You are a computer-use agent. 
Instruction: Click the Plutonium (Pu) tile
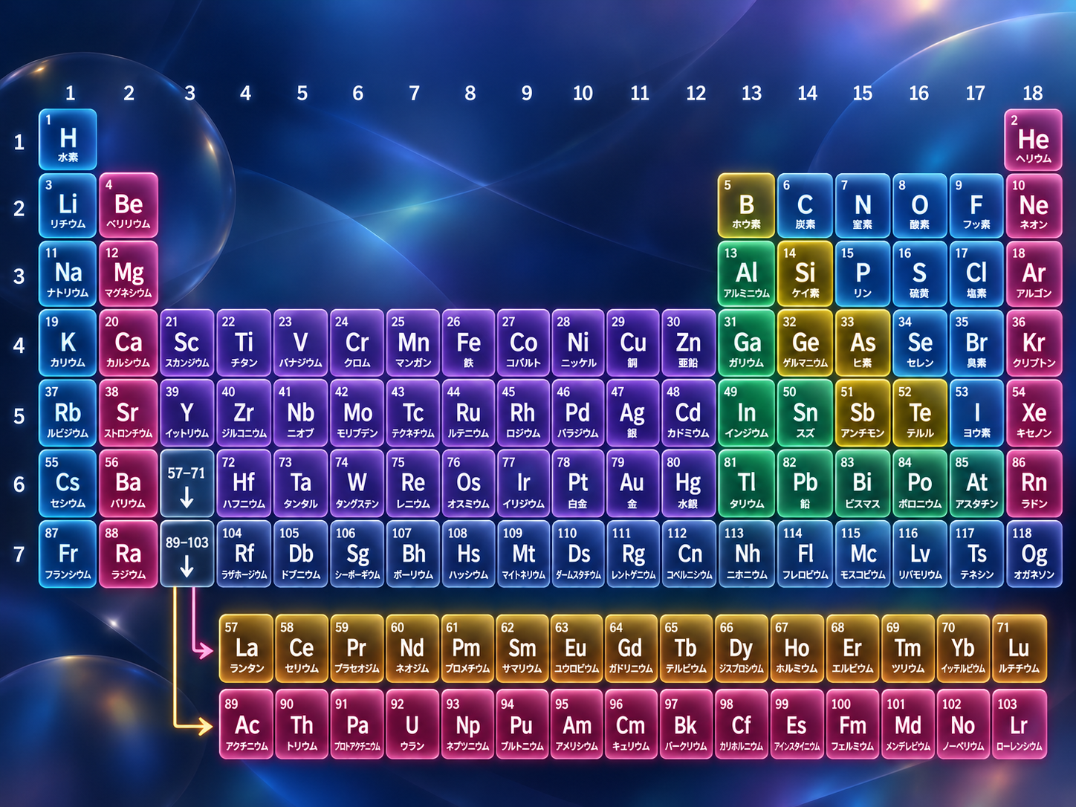522,724
